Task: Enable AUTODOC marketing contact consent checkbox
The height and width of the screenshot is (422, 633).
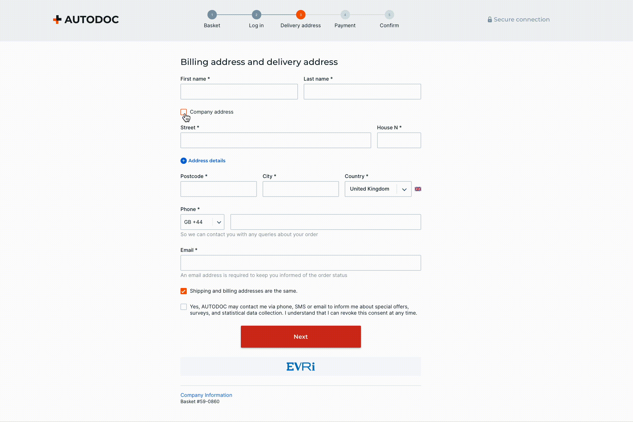Action: [183, 307]
